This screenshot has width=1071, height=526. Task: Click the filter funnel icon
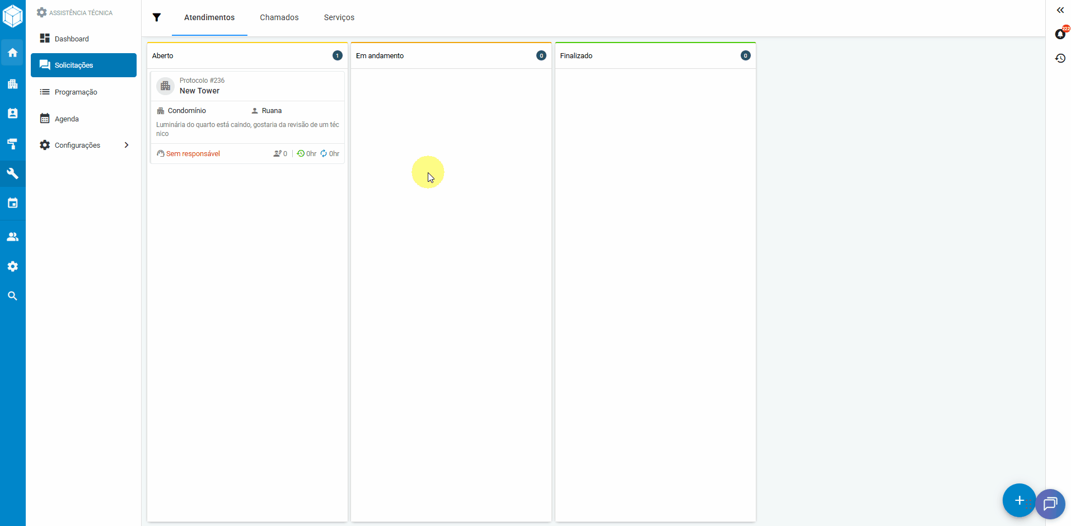(157, 17)
